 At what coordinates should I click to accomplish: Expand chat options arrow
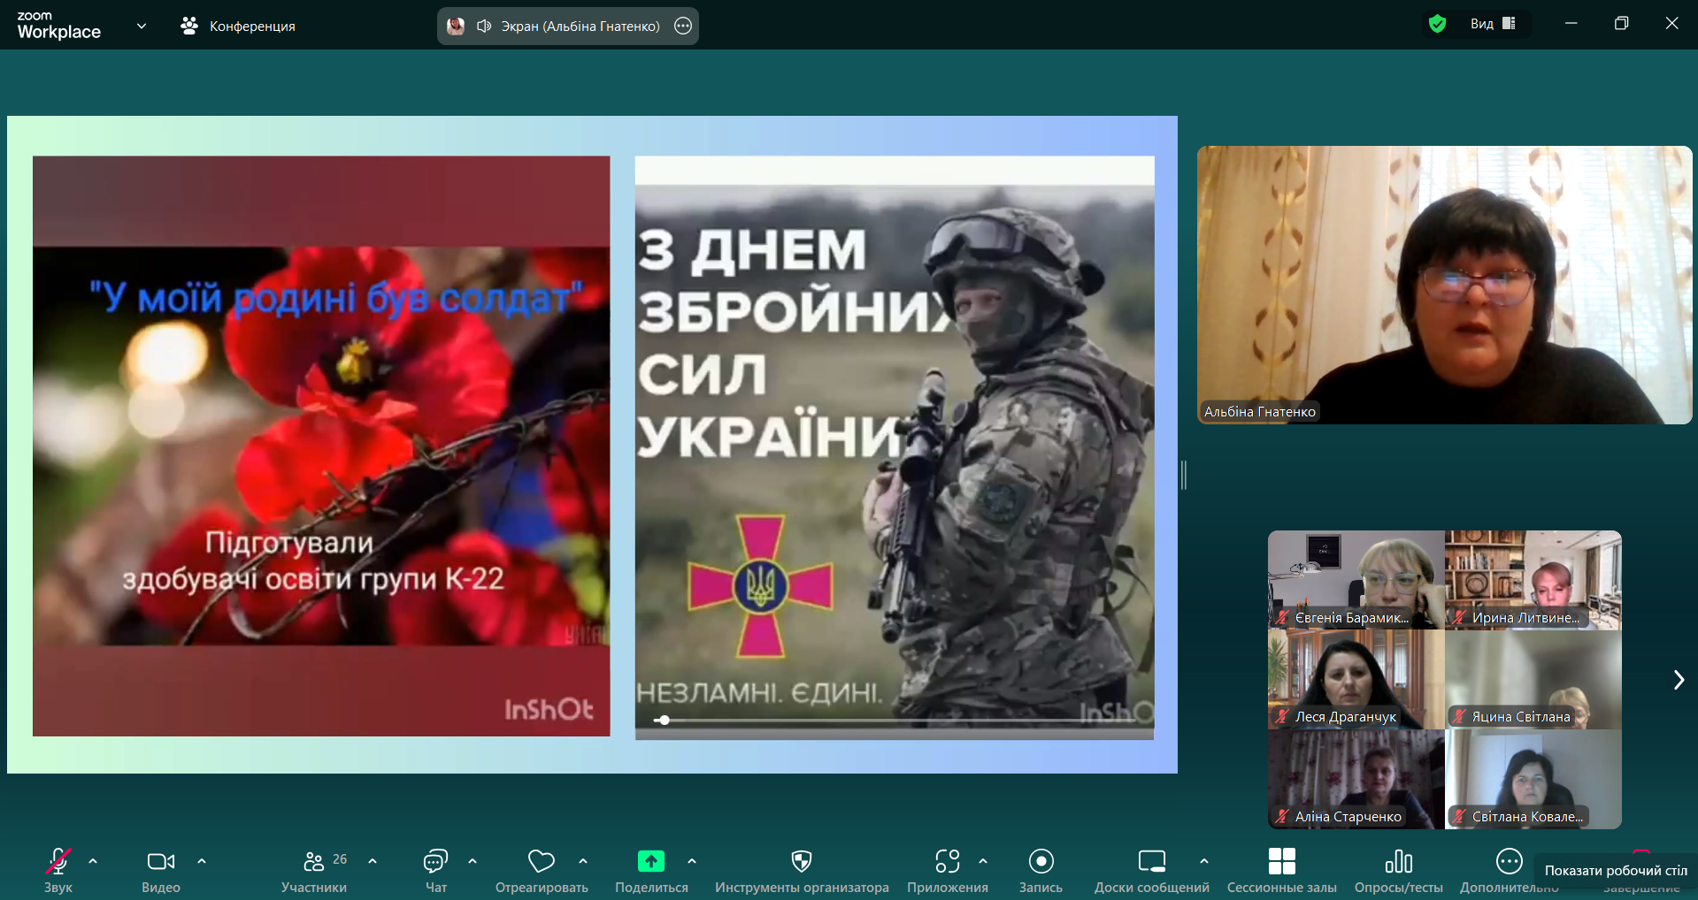click(473, 861)
